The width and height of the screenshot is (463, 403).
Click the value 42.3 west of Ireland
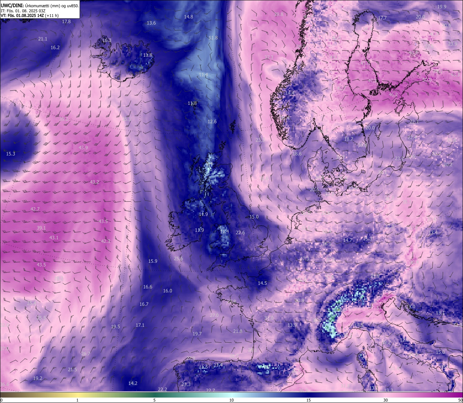pos(106,241)
